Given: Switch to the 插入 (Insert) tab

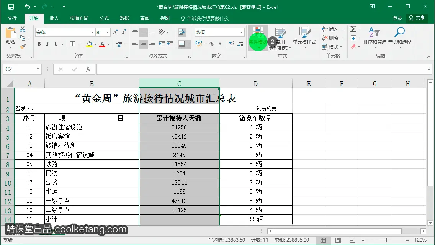Looking at the screenshot, I should click(x=54, y=18).
